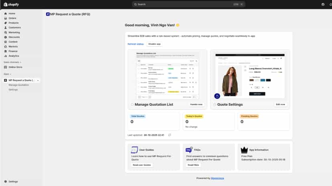Click the Finance bank icon
332x186 pixels.
6,51
